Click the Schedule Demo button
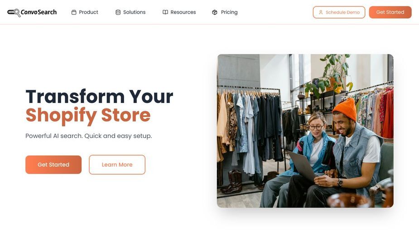 click(339, 12)
